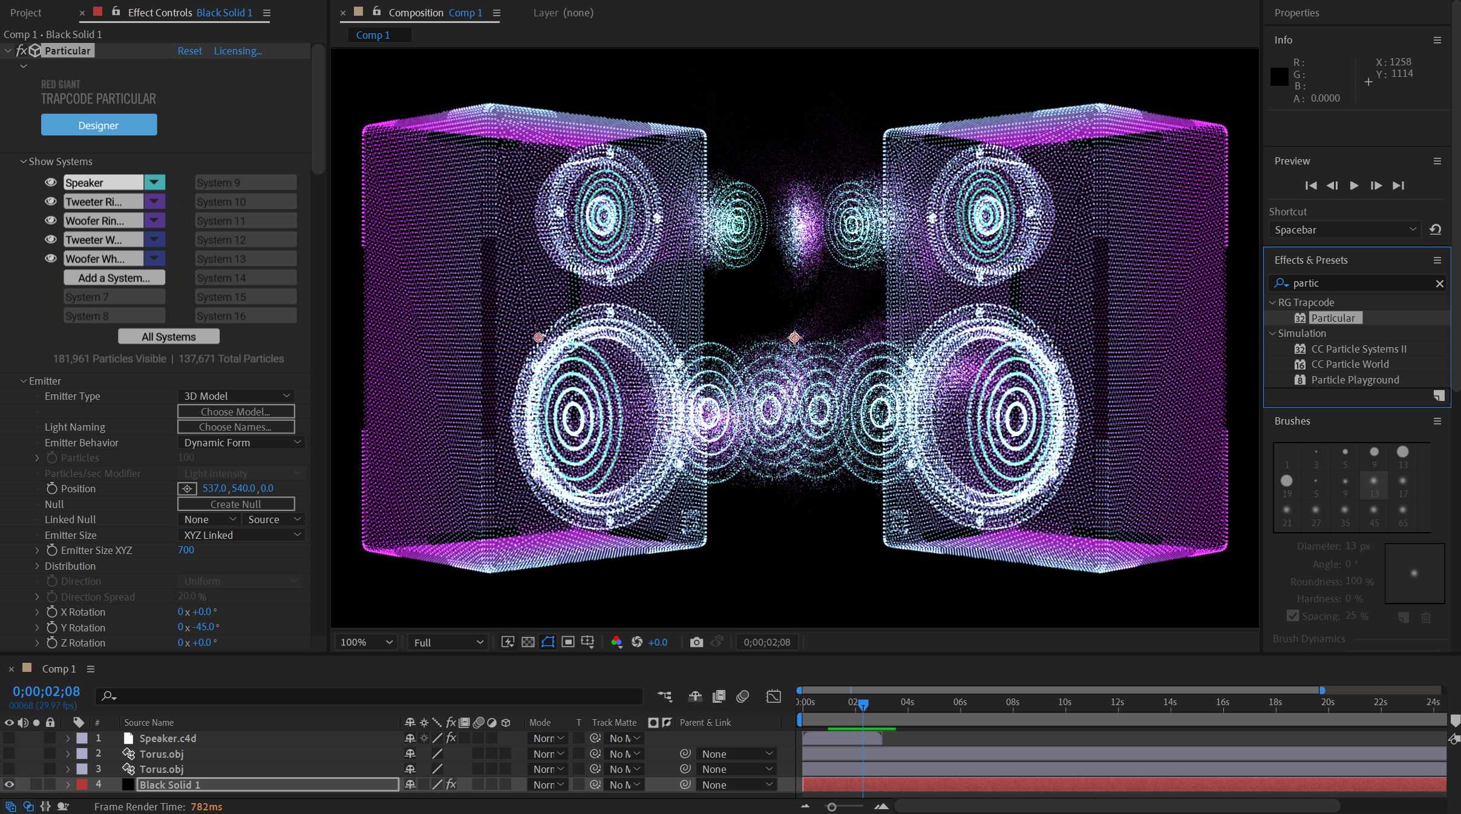
Task: Open Effect Controls panel menu
Action: pyautogui.click(x=267, y=13)
